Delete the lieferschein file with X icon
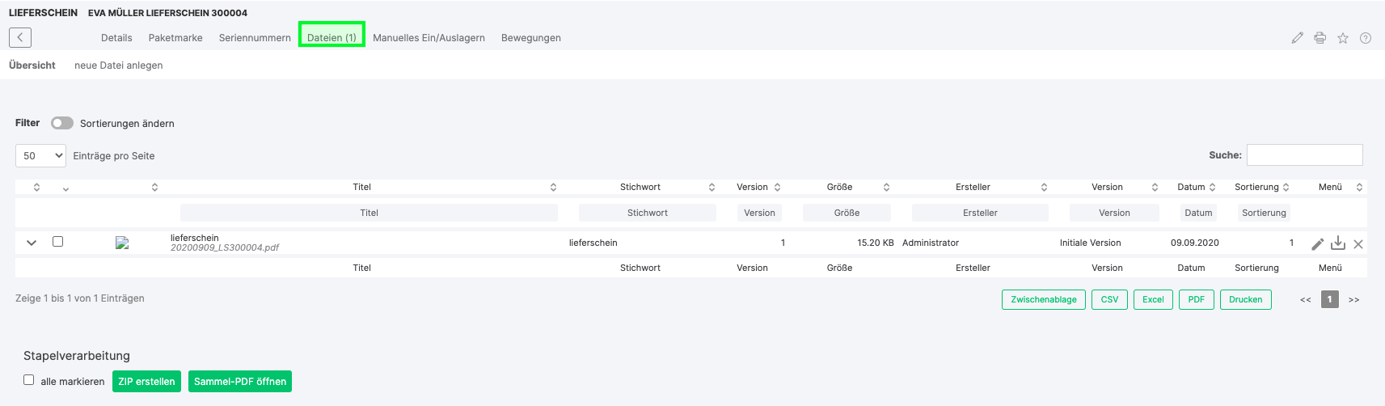 1358,243
